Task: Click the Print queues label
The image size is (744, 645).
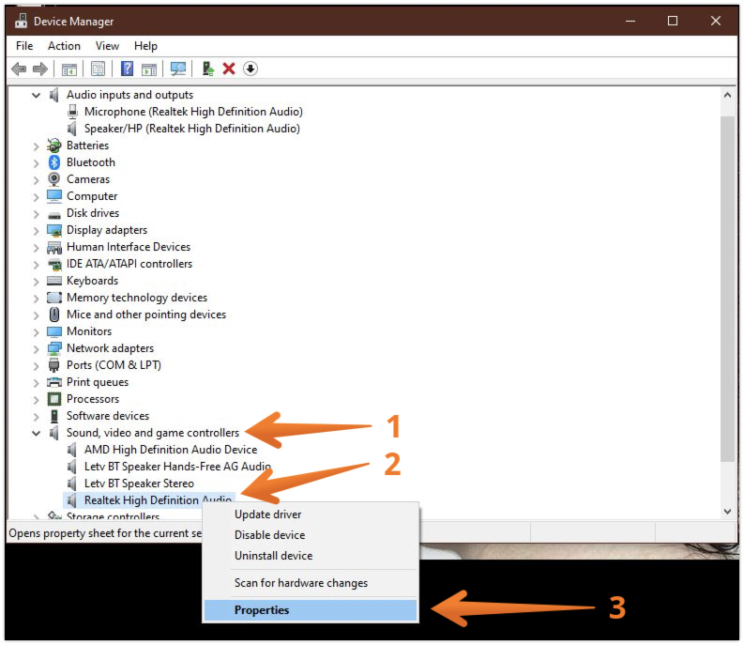Action: pyautogui.click(x=98, y=382)
